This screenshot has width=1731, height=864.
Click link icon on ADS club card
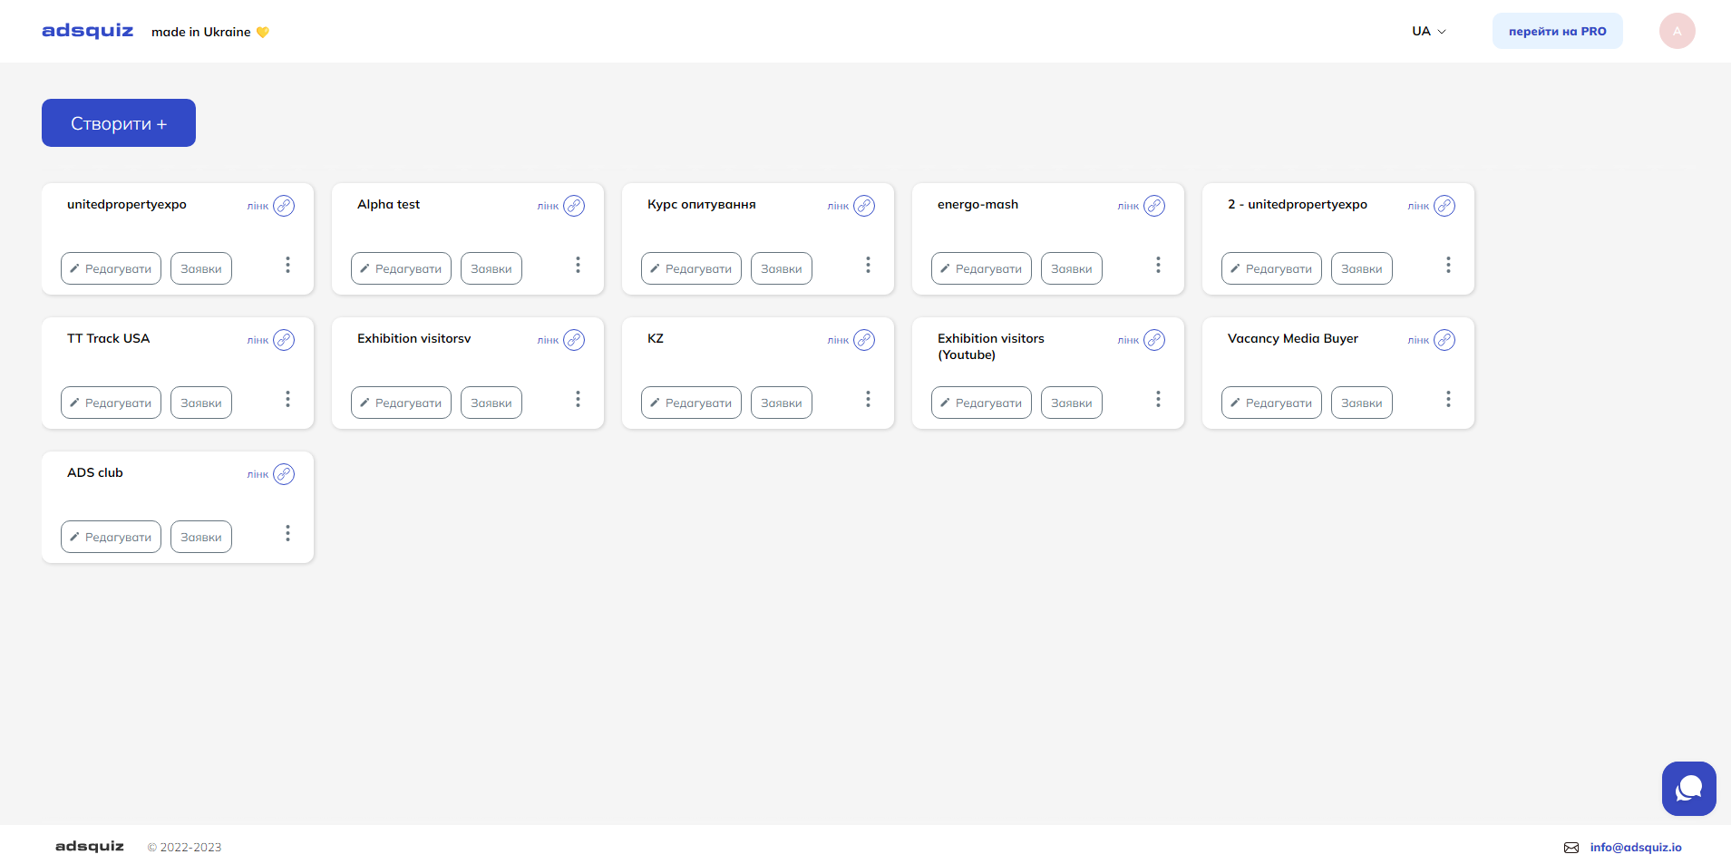pyautogui.click(x=284, y=474)
